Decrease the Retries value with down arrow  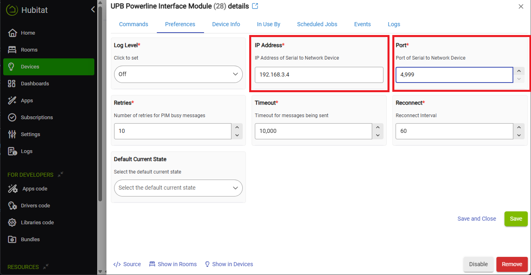pyautogui.click(x=237, y=135)
